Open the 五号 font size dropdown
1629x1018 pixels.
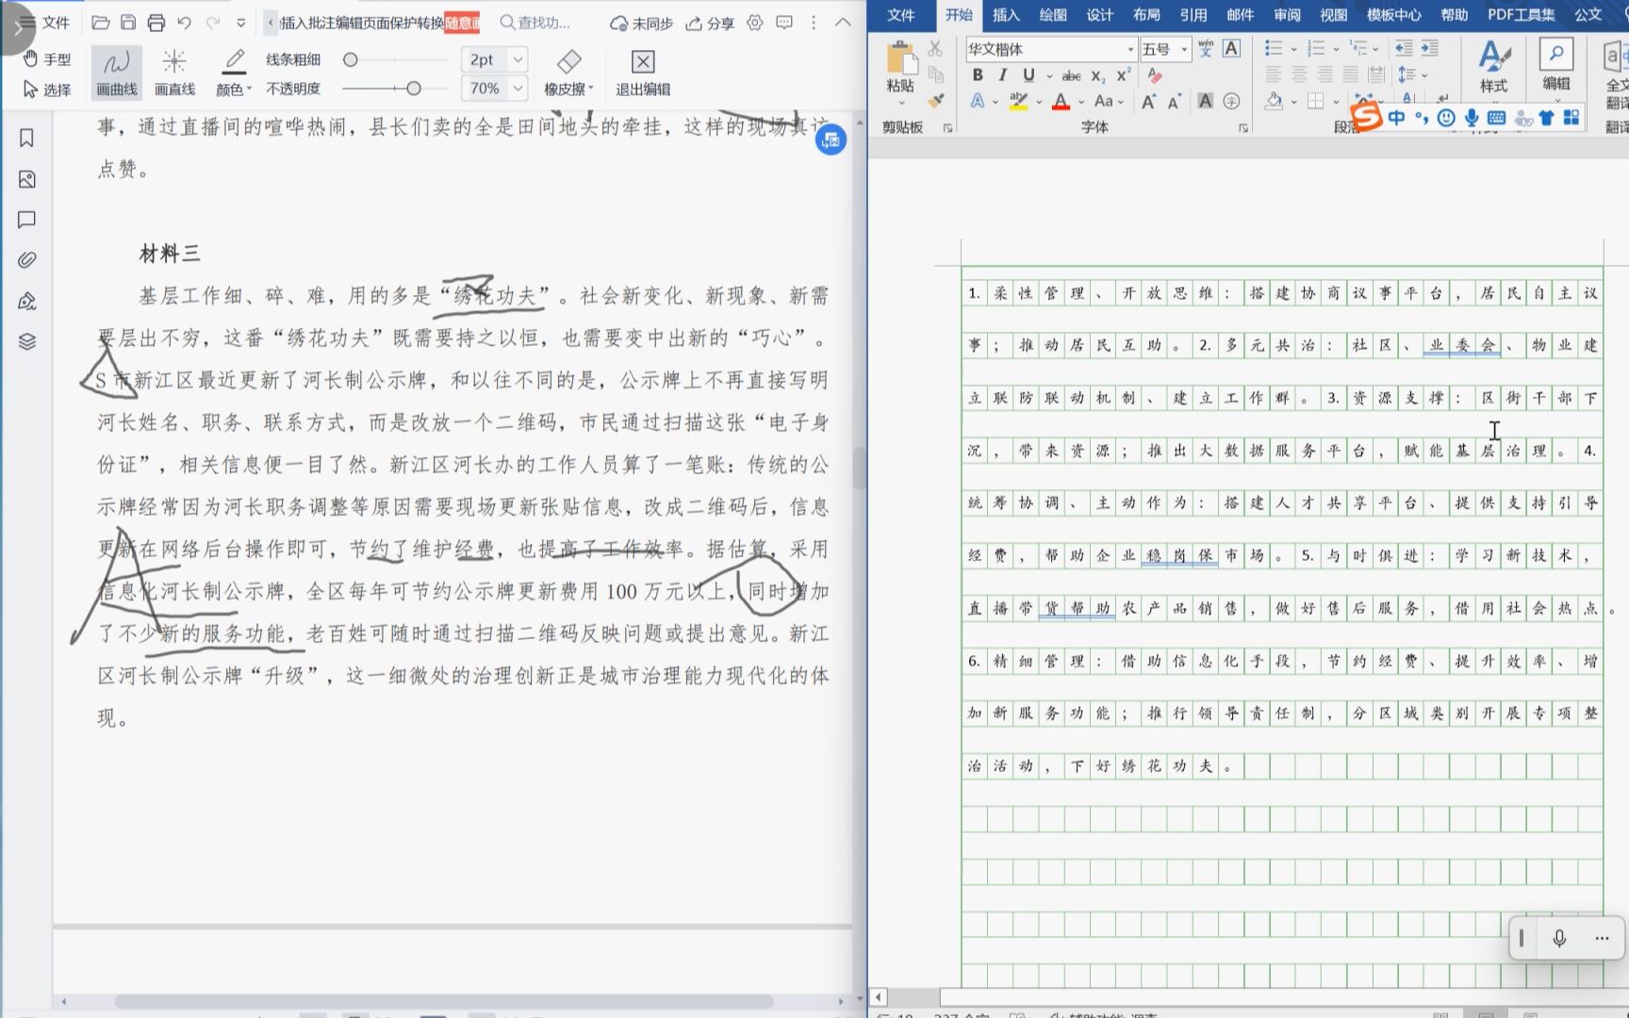click(x=1185, y=49)
